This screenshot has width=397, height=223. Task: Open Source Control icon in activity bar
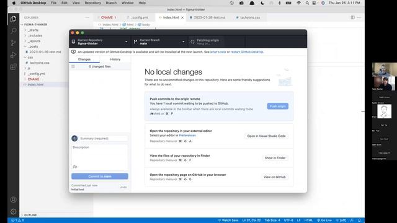13,43
